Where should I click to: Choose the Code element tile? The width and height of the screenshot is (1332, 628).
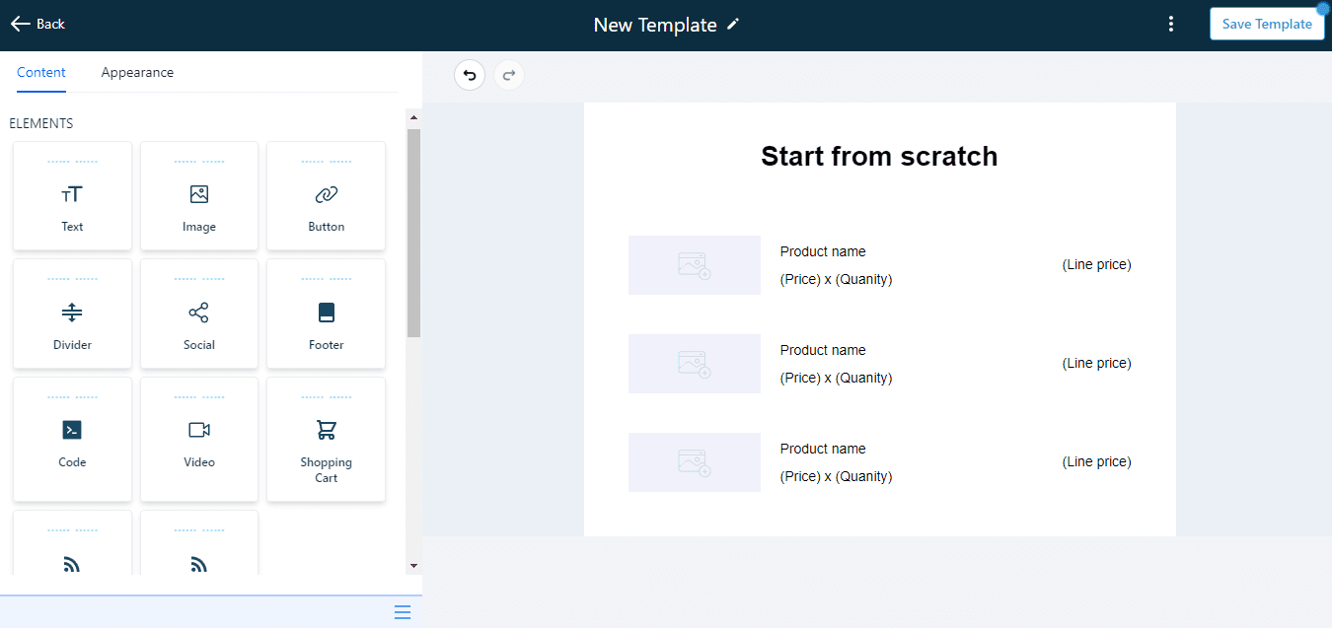click(72, 439)
